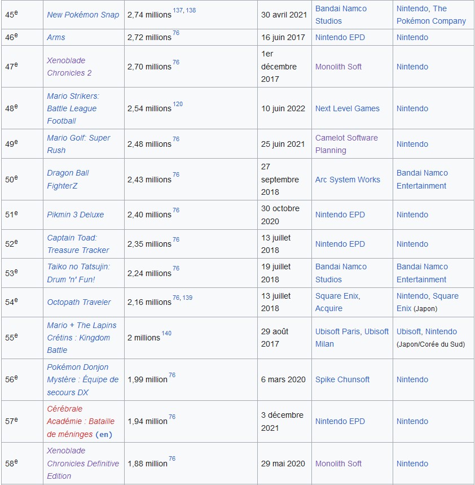Open Nintendo EPD link in Pikmin 3 Deluxe row
This screenshot has height=485, width=475.
[x=340, y=215]
